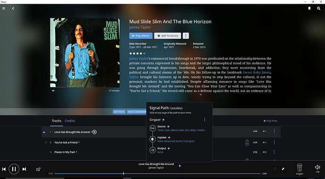This screenshot has width=325, height=179.
Task: Click the pin icon in footer
Action: click(283, 169)
